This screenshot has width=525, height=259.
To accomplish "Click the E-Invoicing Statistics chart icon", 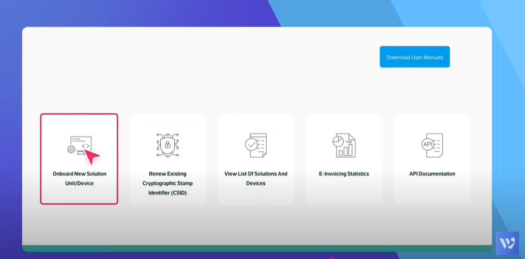I will pos(344,145).
